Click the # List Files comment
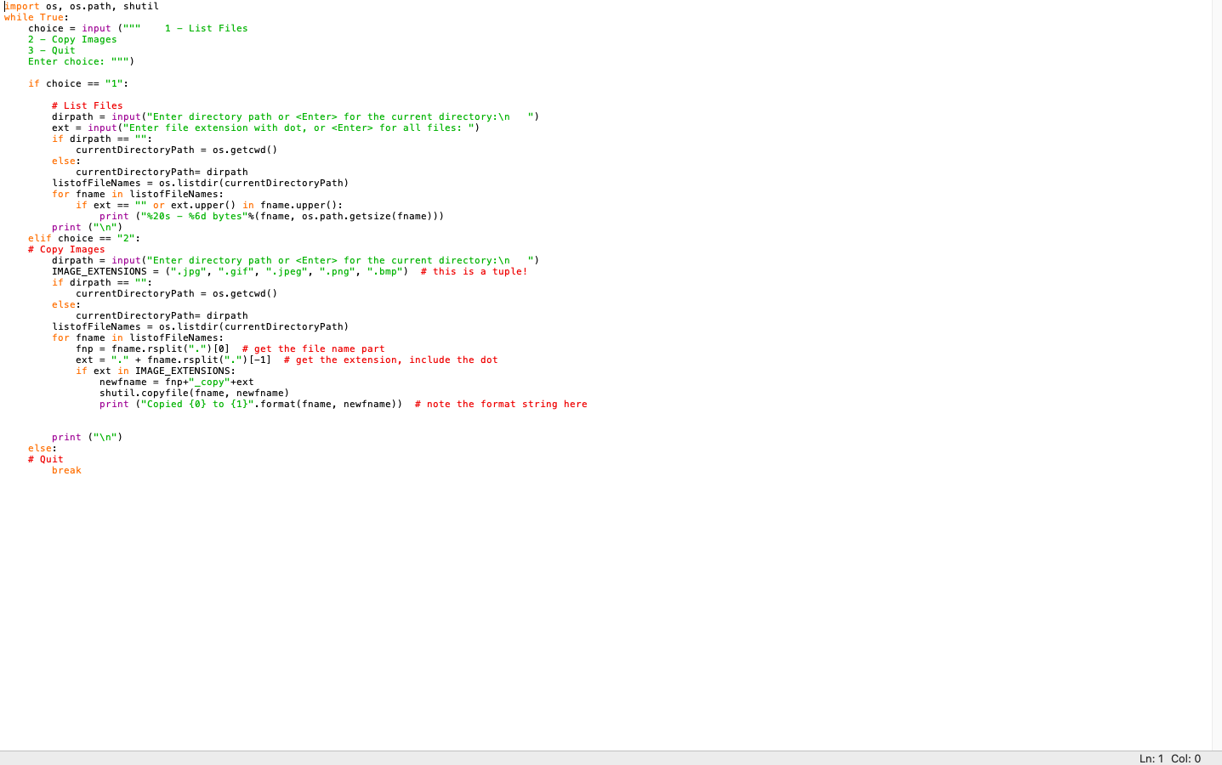1222x765 pixels. point(89,105)
